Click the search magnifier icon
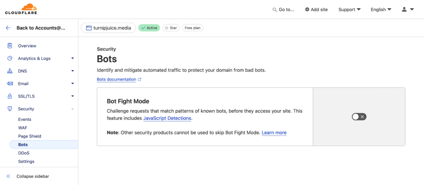 [275, 10]
